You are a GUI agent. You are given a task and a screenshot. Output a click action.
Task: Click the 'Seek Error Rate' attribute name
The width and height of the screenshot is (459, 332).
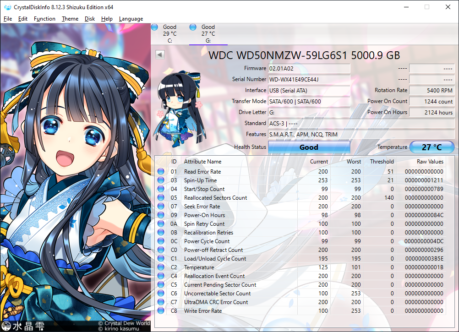[x=202, y=206]
